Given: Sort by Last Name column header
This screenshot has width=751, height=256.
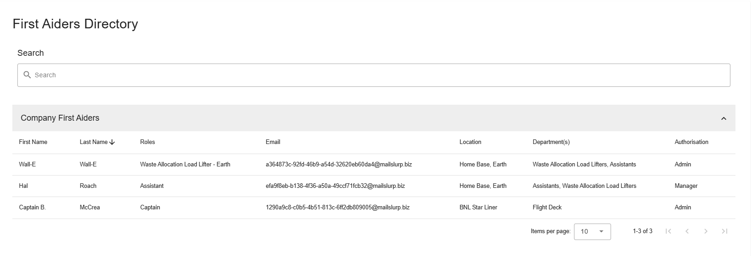Looking at the screenshot, I should coord(93,142).
